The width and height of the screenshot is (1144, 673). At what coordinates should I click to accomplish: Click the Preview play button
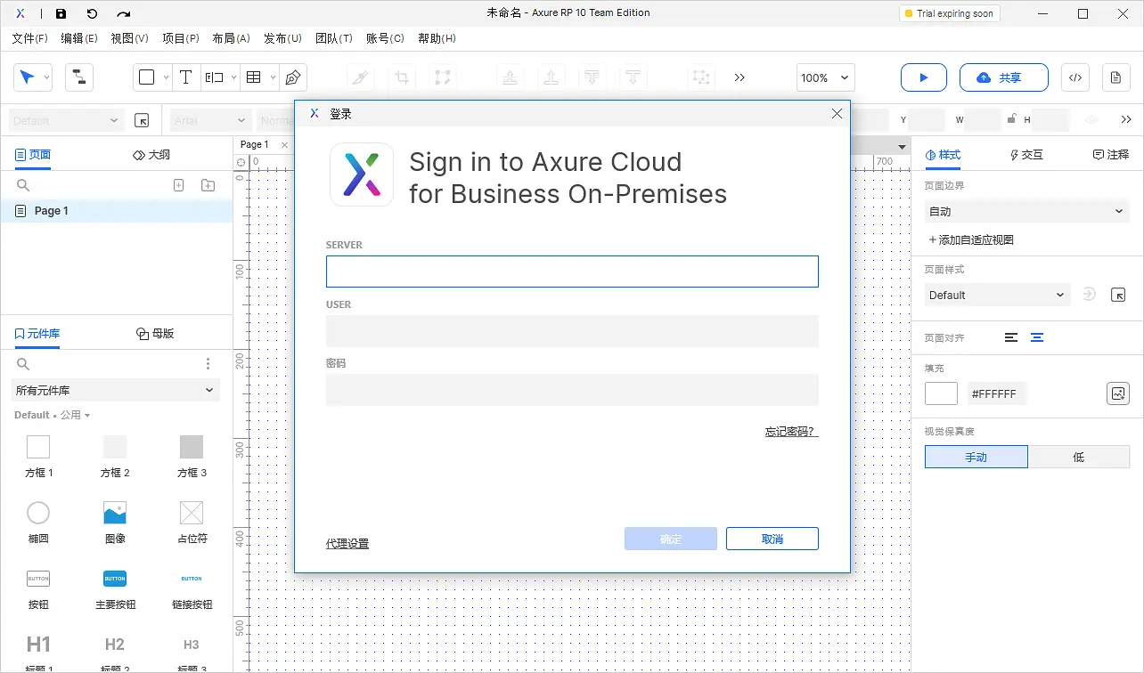(923, 77)
